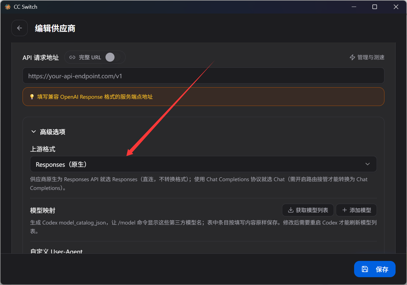Click the link chain icon beside 完整 URL
The image size is (407, 285).
[72, 57]
